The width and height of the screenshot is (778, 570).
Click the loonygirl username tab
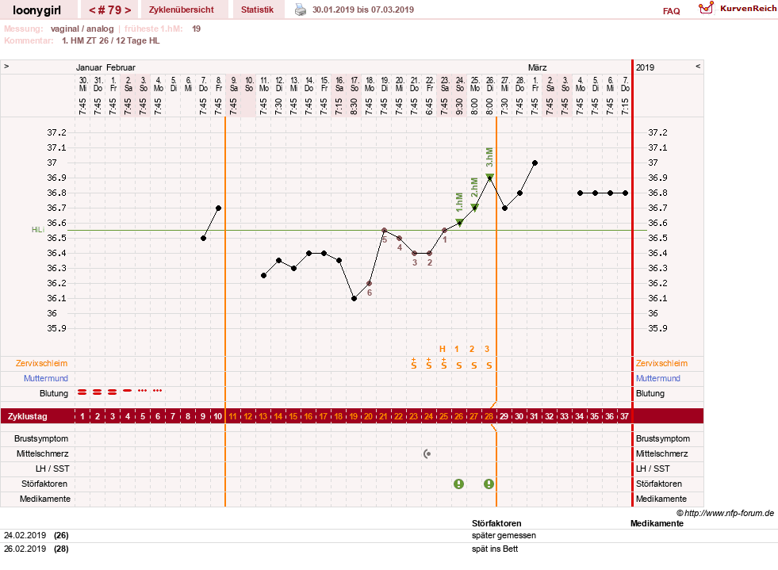click(36, 10)
